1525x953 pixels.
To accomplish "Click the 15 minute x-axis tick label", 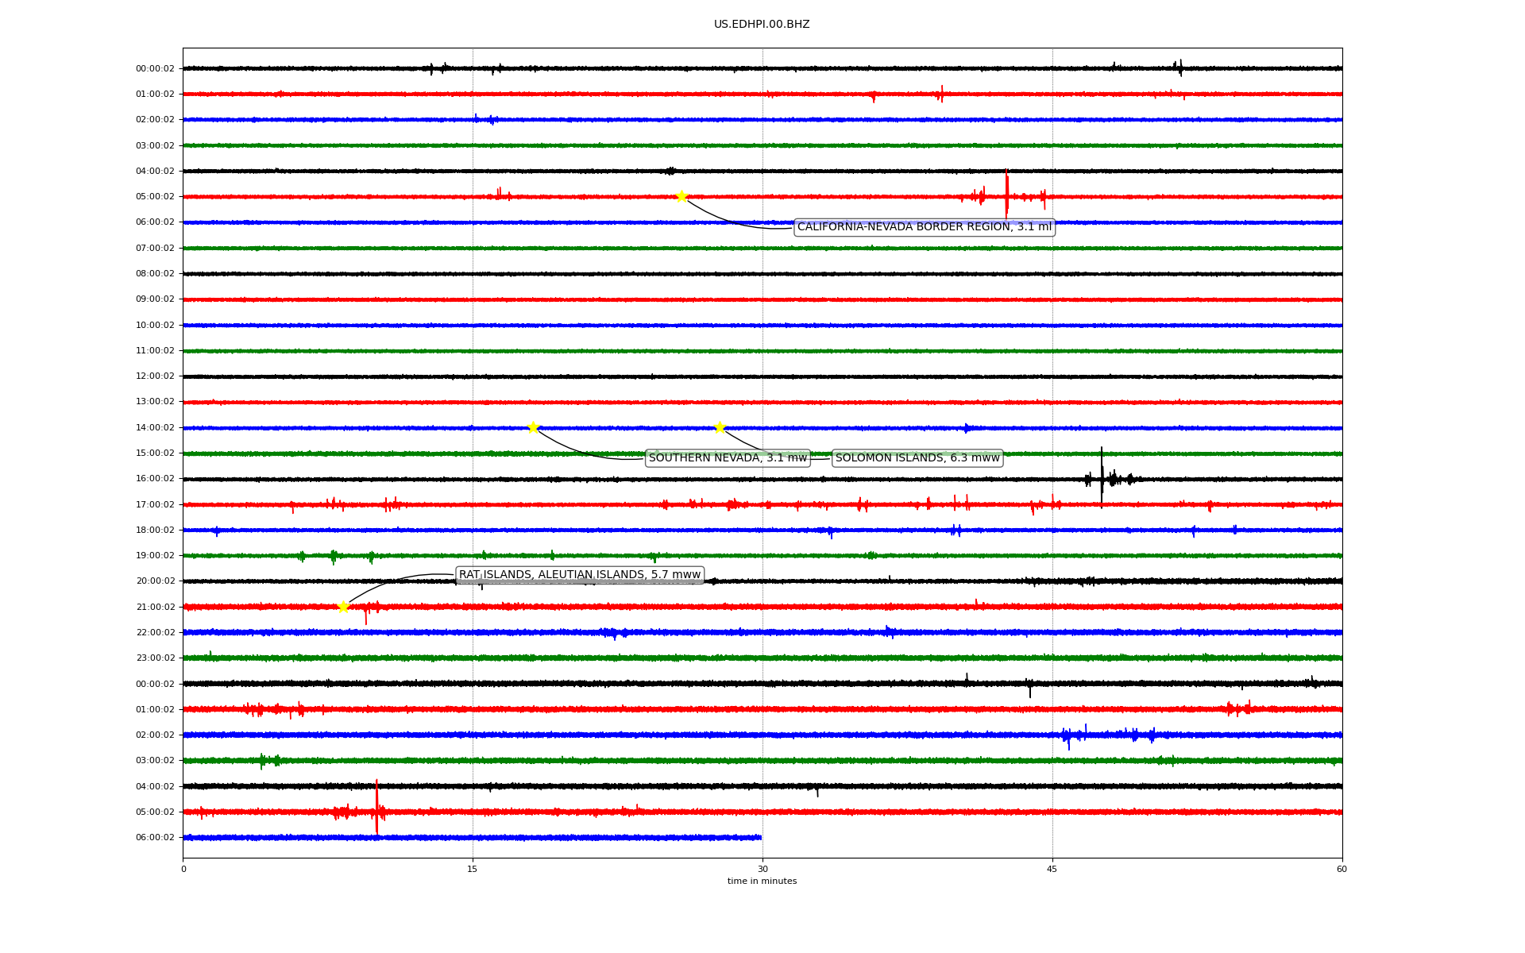I will point(473,869).
